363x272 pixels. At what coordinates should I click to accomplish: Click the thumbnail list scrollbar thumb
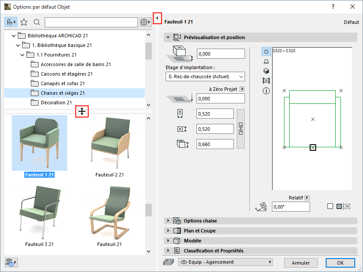[149, 210]
